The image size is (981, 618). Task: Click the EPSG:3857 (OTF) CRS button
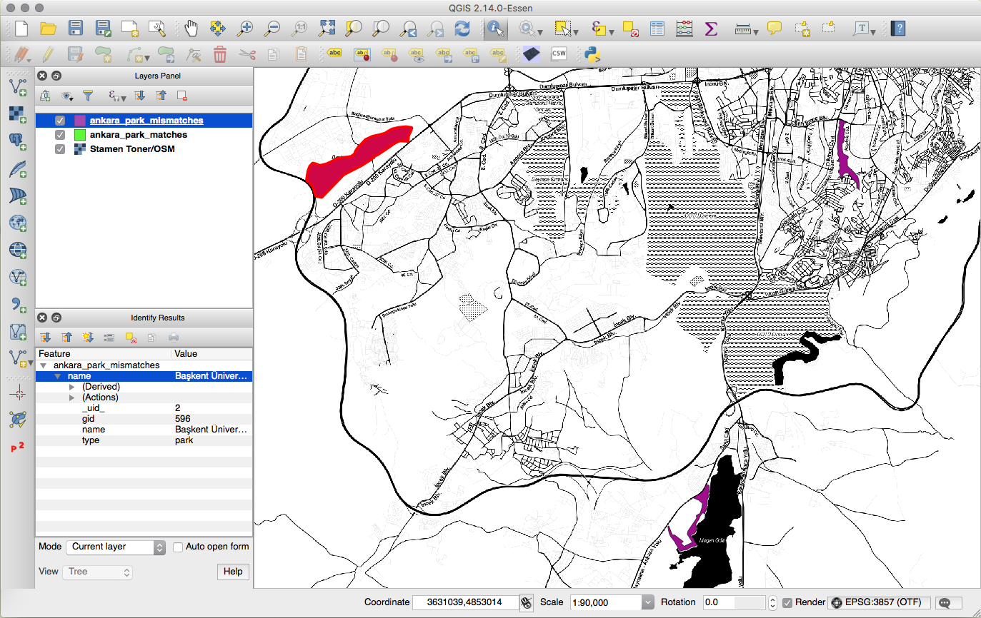[x=880, y=602]
